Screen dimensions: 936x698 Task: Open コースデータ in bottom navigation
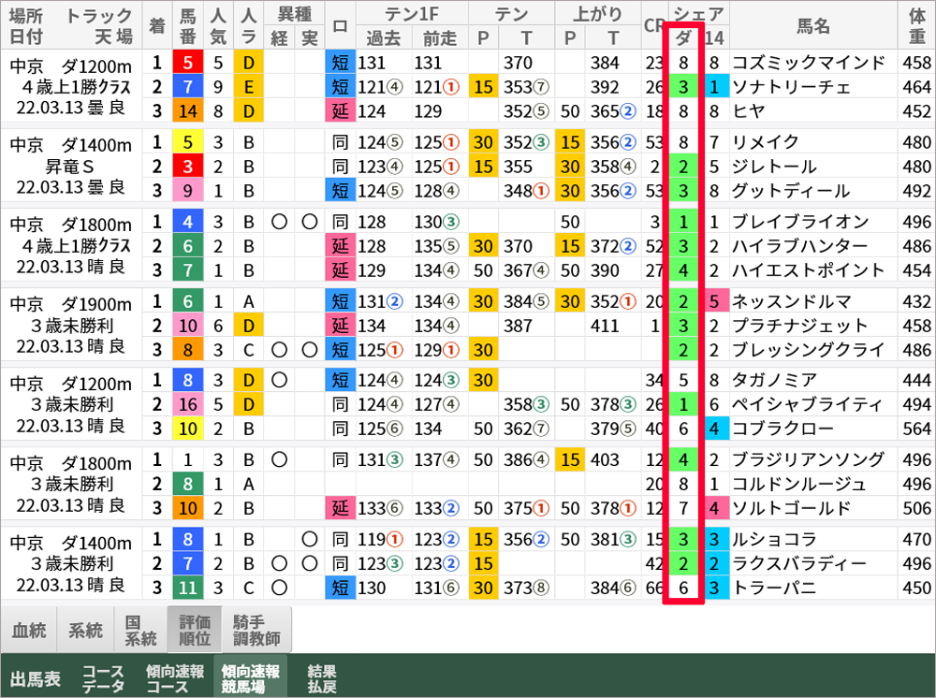coord(103,679)
